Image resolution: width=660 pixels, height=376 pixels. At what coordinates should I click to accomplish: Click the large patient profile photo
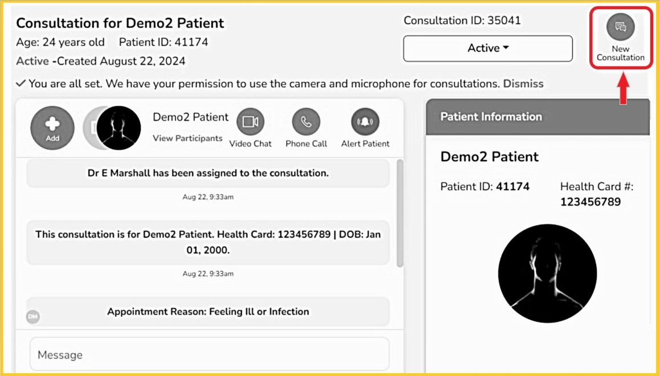click(x=547, y=273)
